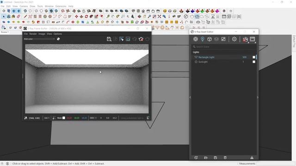This screenshot has height=166, width=296.
Task: Select the Paint Bucket tool
Action: [13, 17]
